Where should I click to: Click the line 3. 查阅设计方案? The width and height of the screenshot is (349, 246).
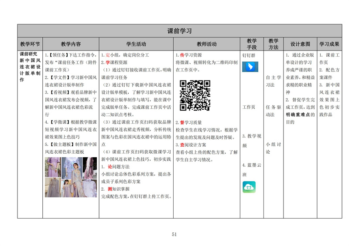click(x=191, y=145)
